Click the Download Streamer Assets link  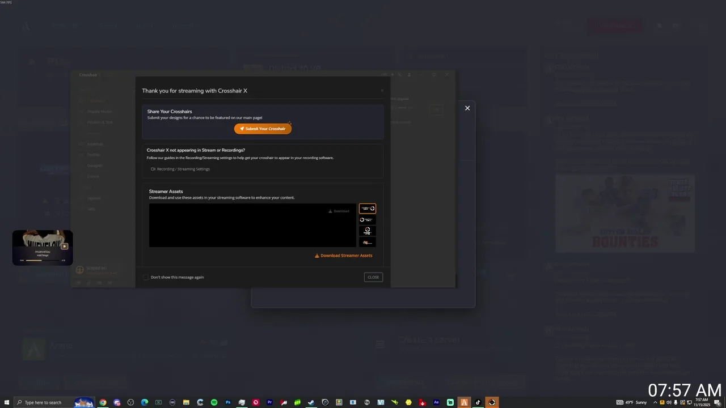point(344,256)
